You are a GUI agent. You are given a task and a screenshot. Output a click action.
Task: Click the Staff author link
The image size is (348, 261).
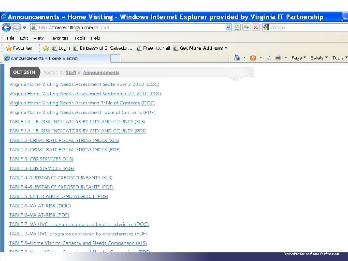[x=71, y=72]
